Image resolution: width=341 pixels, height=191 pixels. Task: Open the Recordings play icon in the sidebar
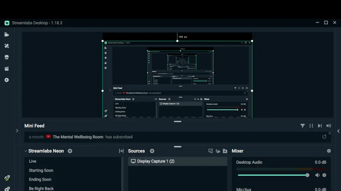click(x=6, y=80)
